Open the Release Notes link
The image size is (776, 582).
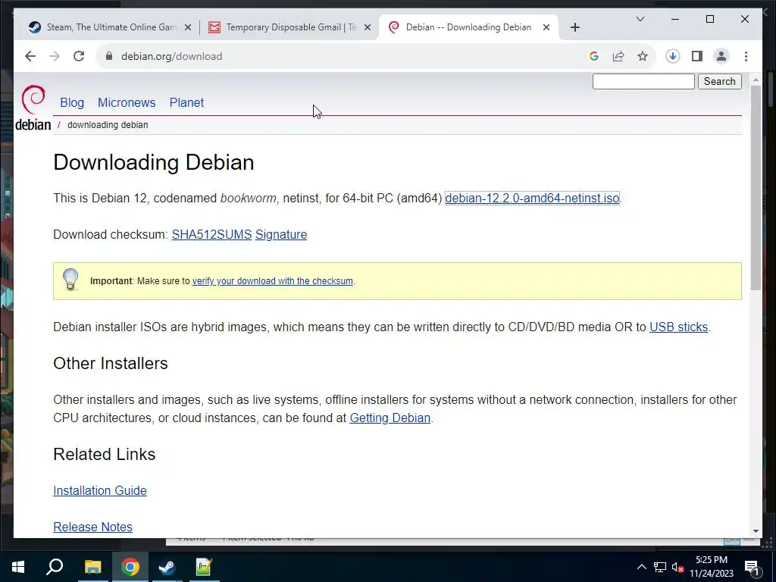point(92,527)
